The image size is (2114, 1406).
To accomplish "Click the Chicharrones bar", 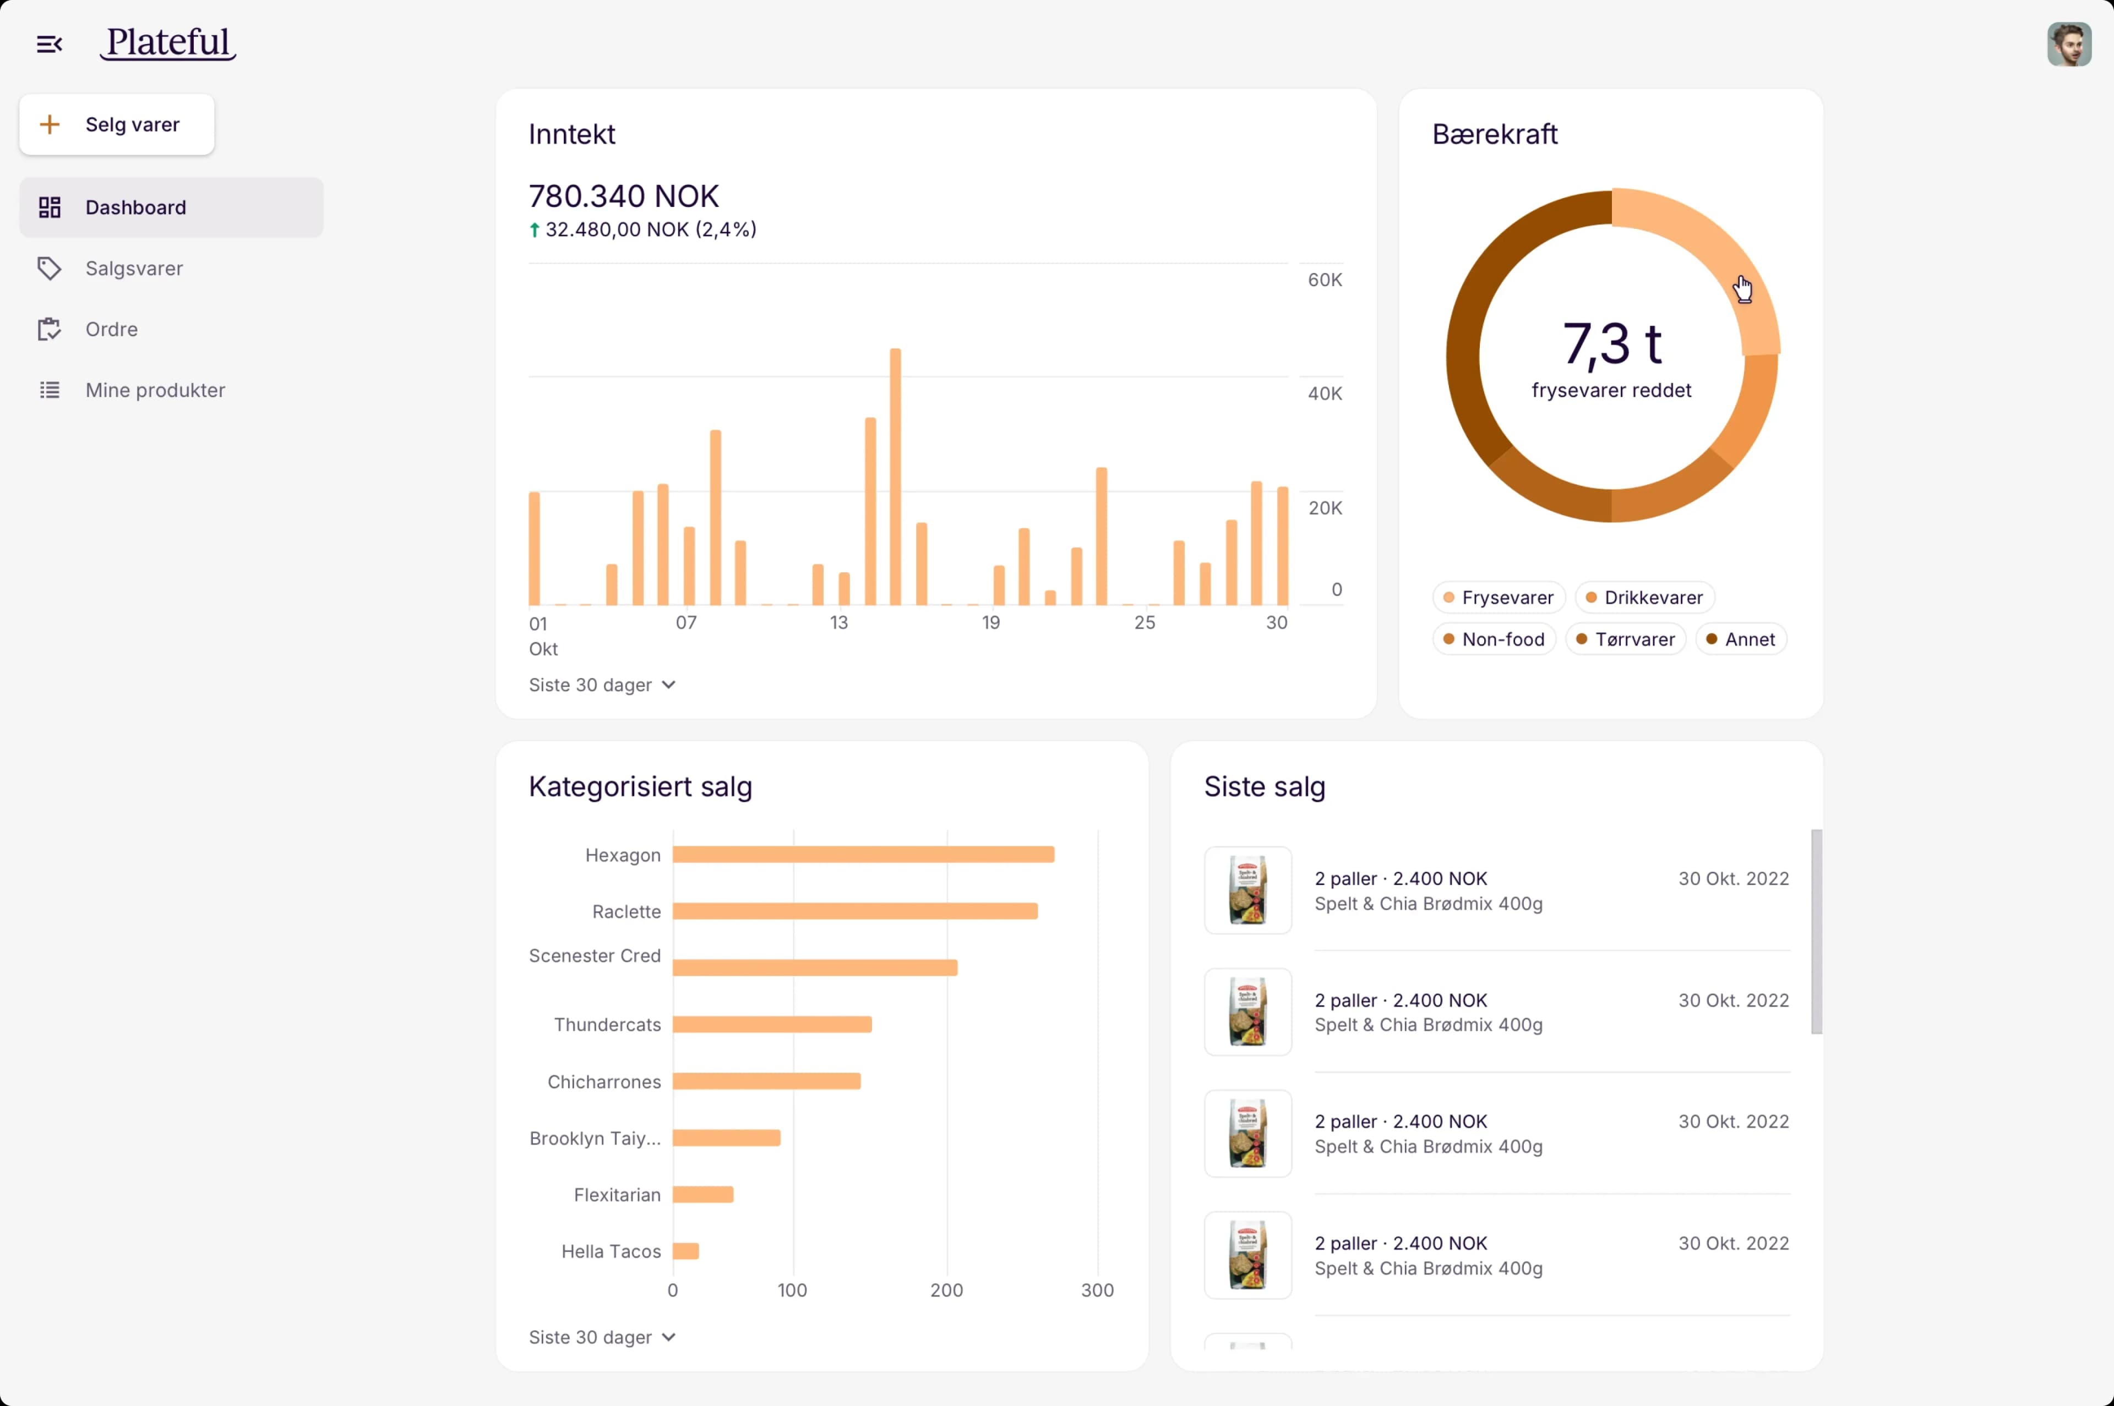I will coord(767,1081).
